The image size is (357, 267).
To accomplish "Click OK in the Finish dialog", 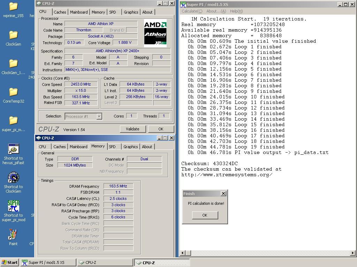I will (205, 215).
